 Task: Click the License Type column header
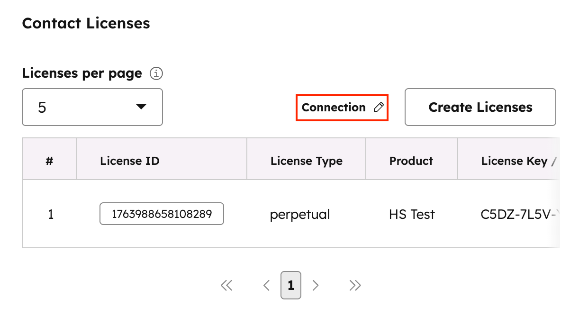click(307, 161)
